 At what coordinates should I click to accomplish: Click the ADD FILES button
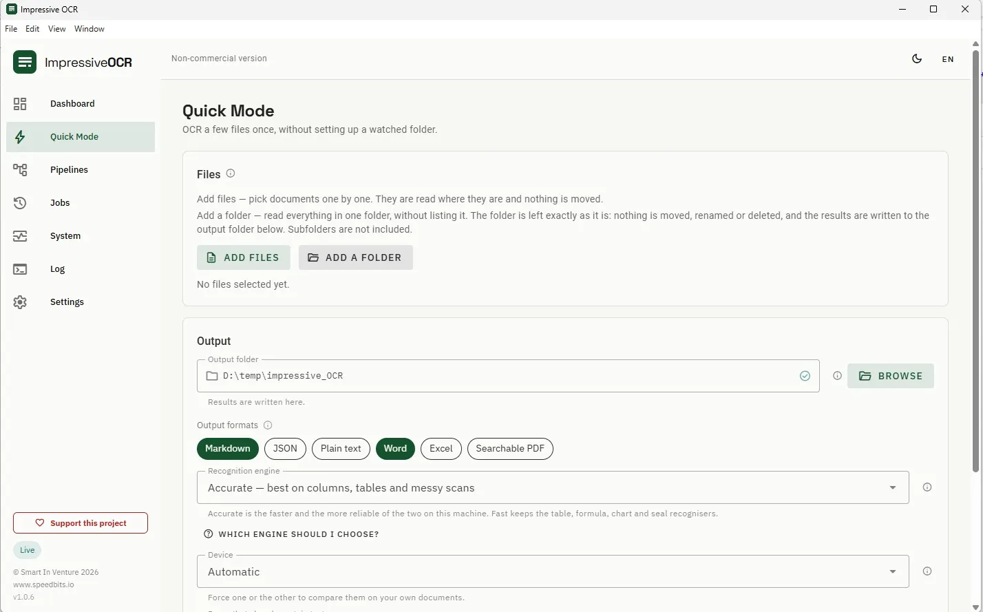(x=244, y=257)
